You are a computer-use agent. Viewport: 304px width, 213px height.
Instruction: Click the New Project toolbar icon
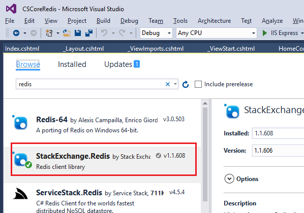(x=49, y=33)
